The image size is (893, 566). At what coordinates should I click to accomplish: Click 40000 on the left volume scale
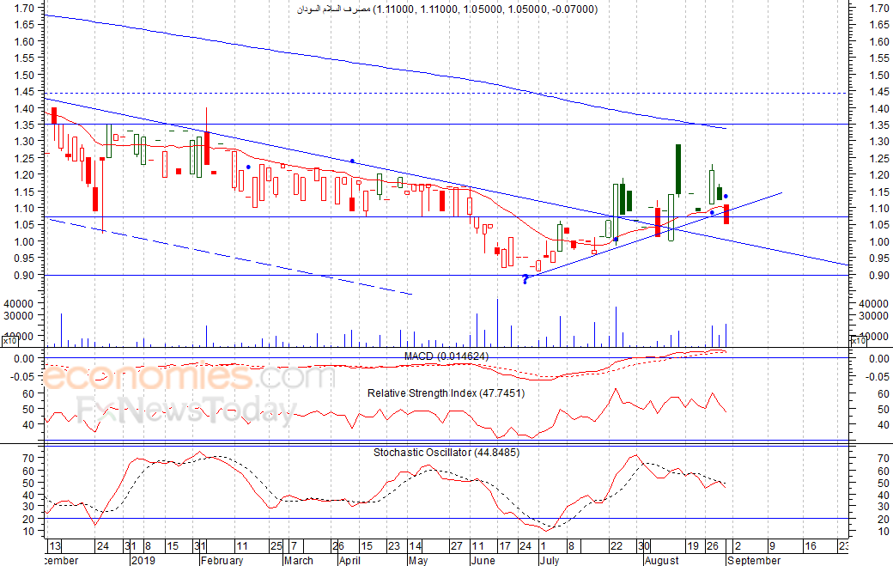(x=18, y=303)
